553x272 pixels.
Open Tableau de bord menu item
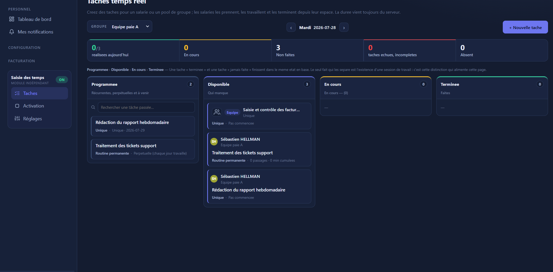click(35, 19)
